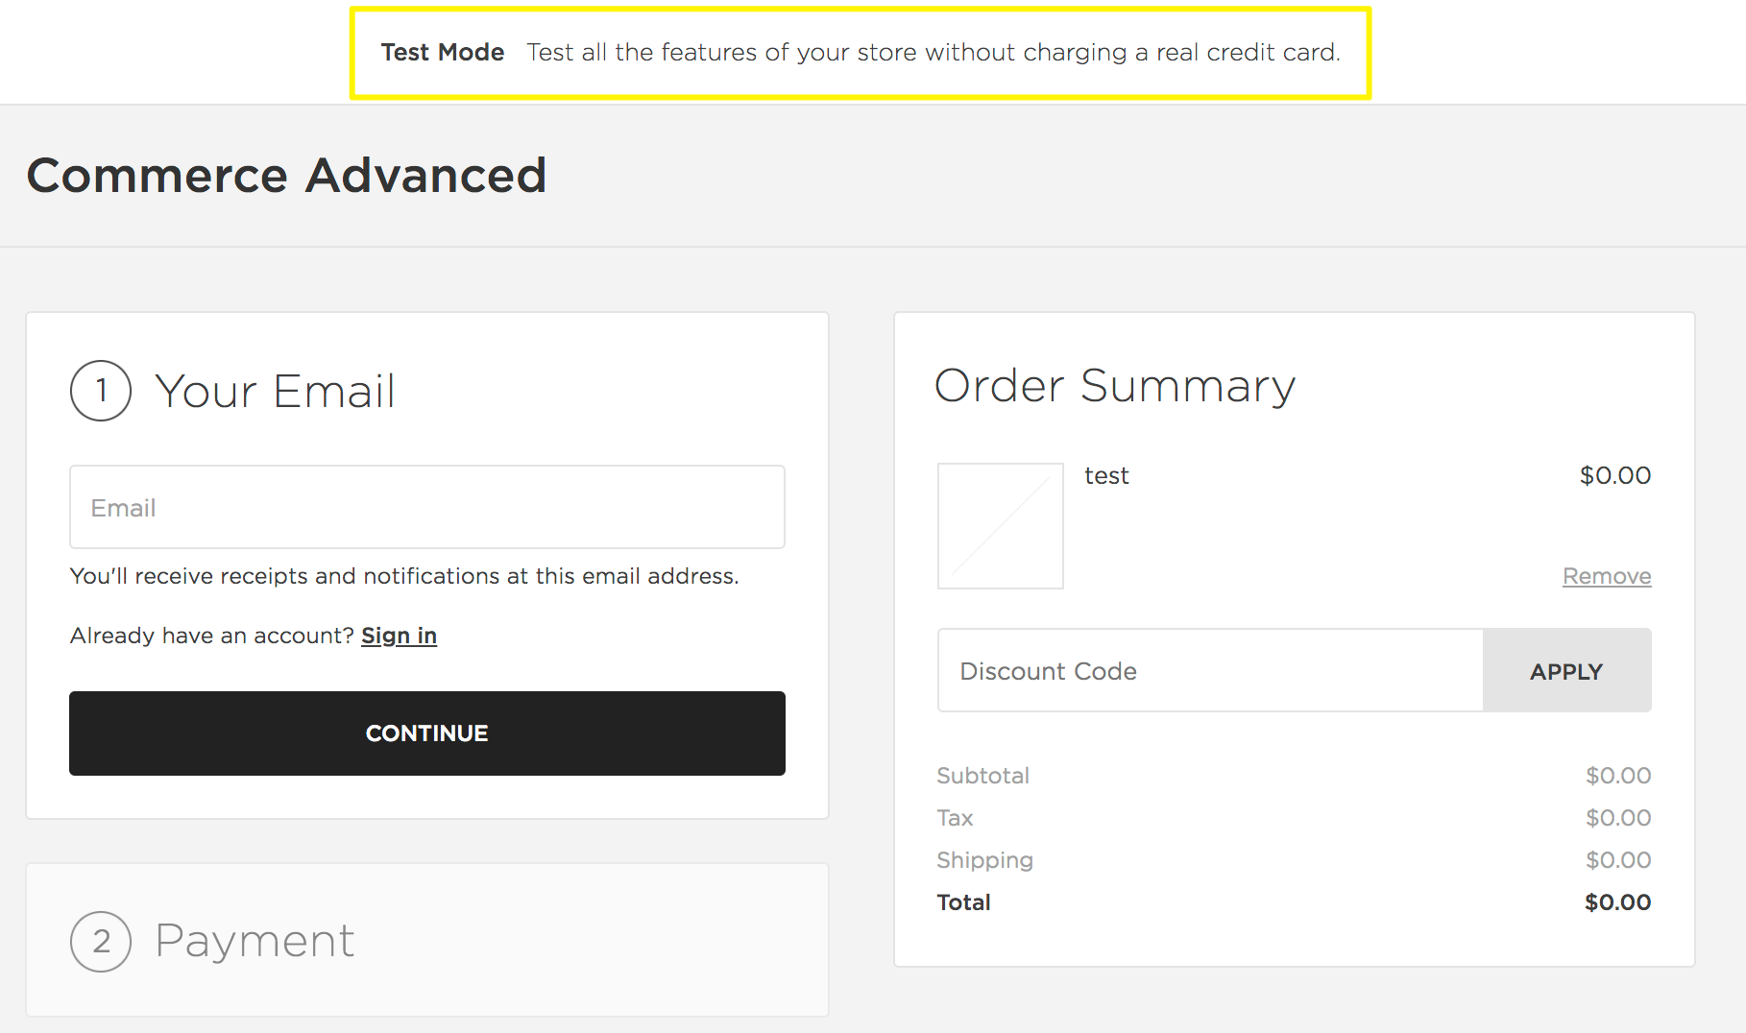Click the Shipping cost value

click(1618, 859)
